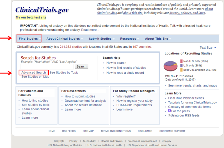Open U.S. National Library of Medicine link

(65, 145)
